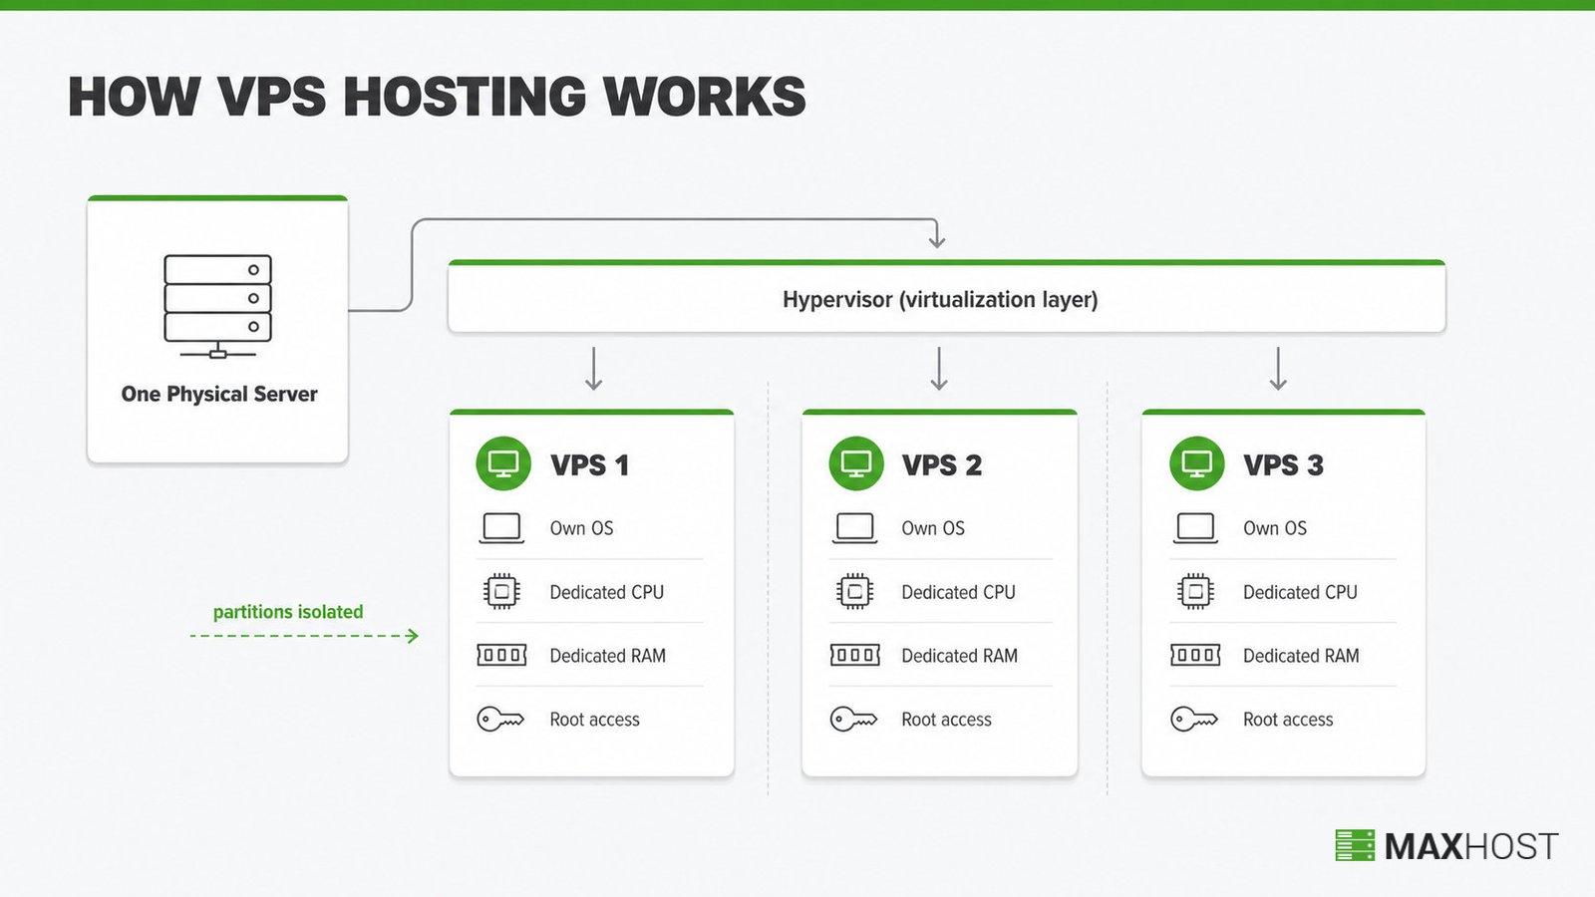Click Root access text in VPS 3 card
Viewport: 1595px width, 897px height.
pos(1288,720)
